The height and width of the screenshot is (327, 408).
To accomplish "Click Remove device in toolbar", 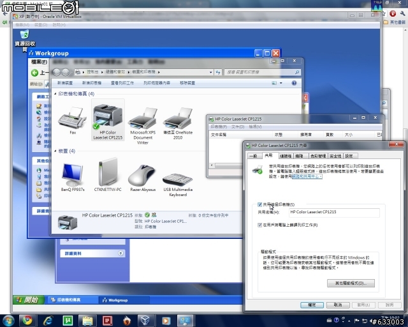I will tap(187, 83).
